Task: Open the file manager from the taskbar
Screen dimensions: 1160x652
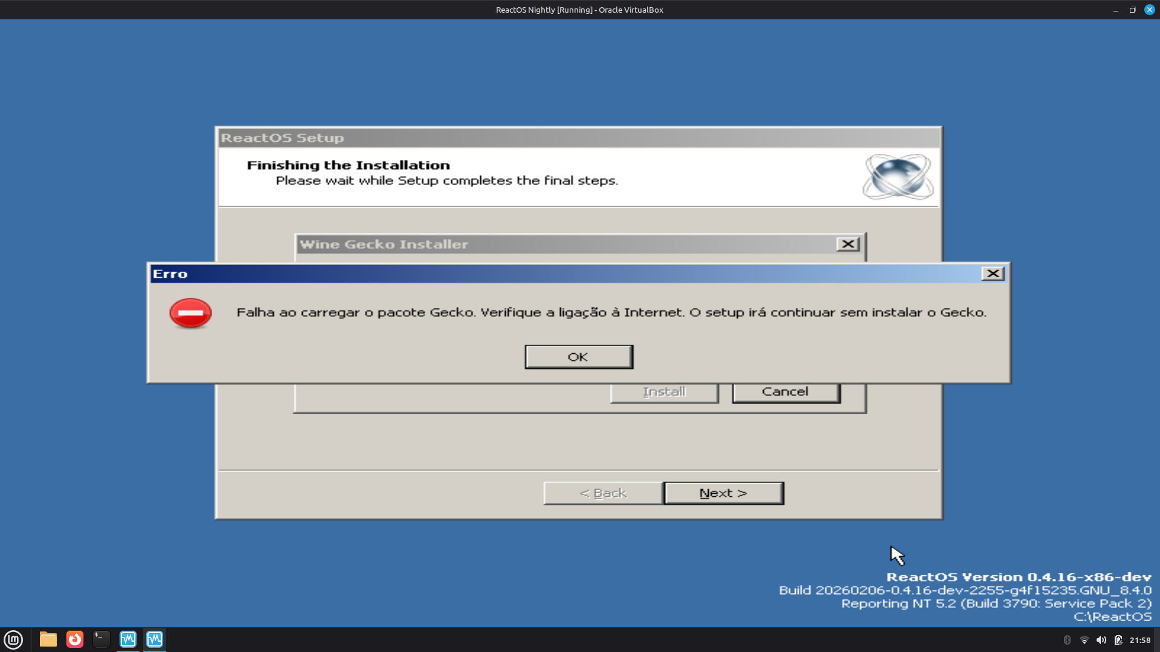Action: coord(48,639)
